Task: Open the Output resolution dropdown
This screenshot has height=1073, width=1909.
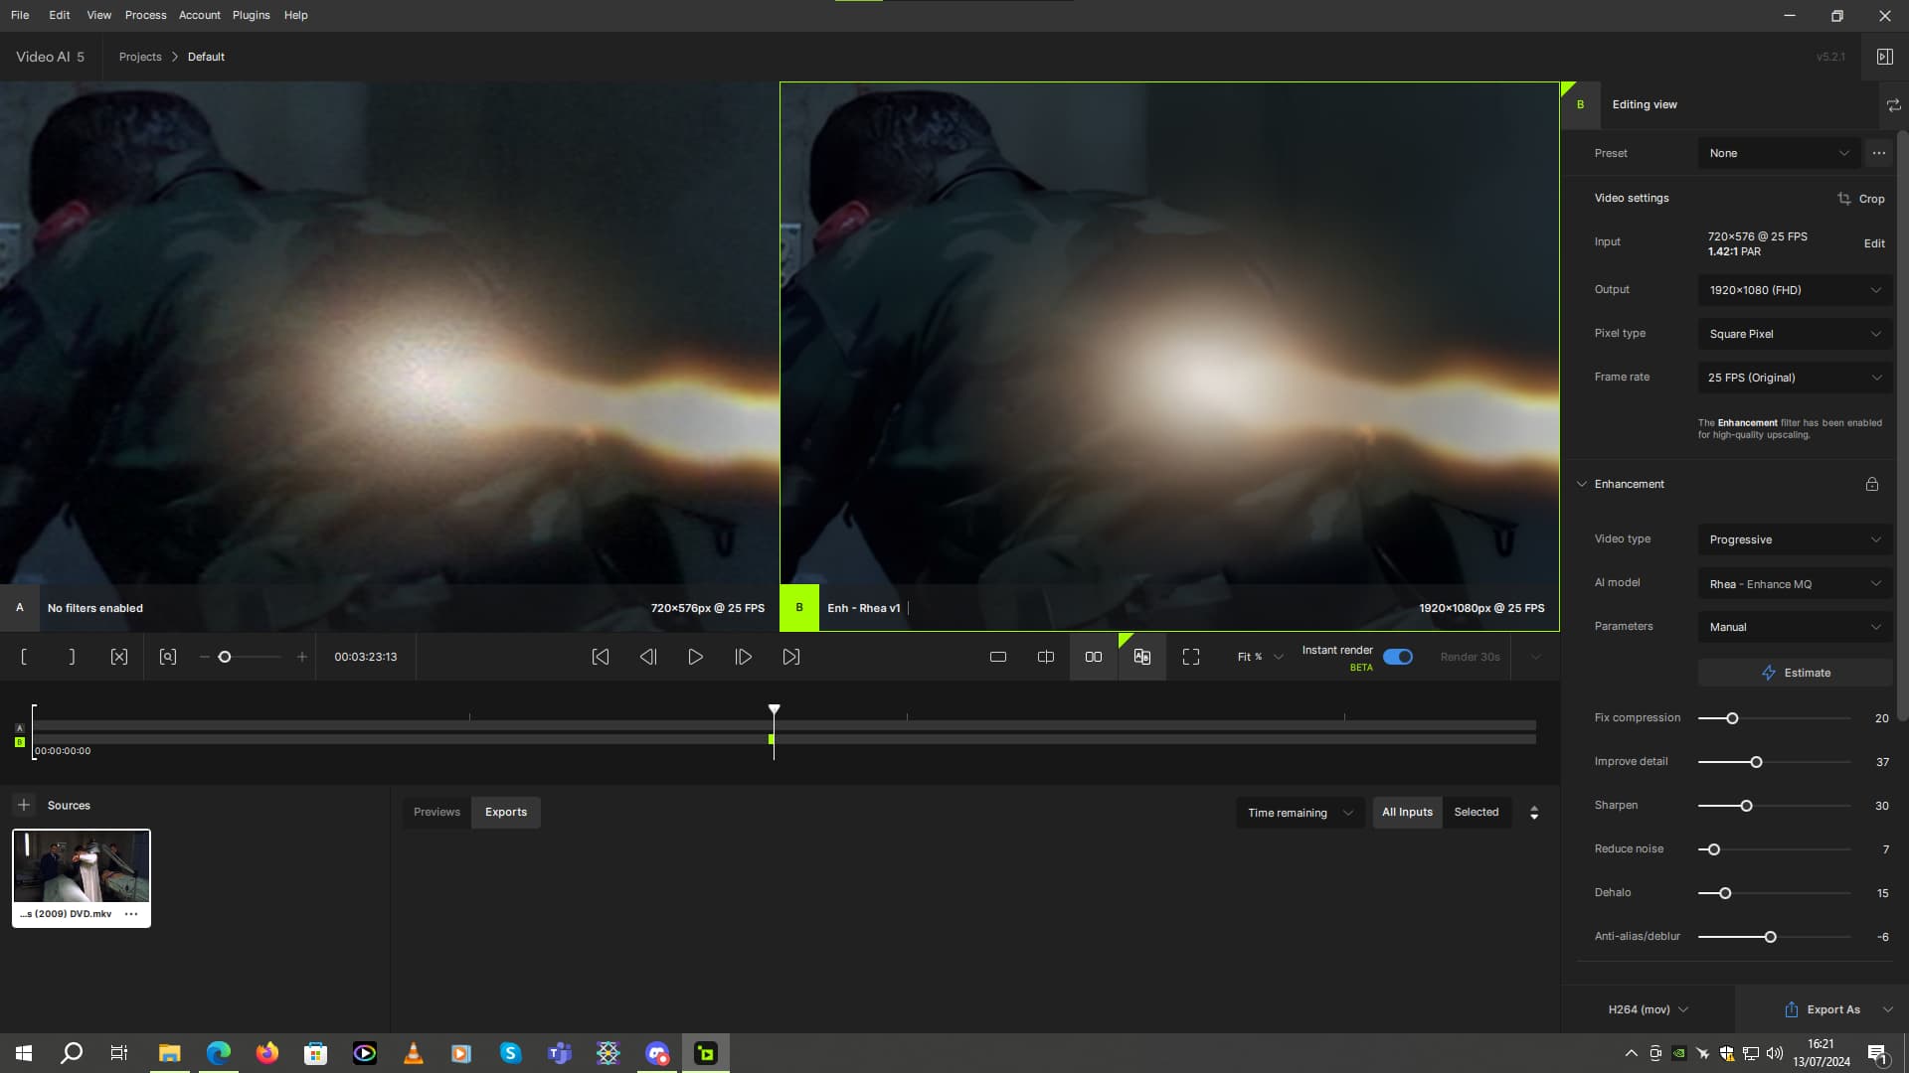Action: [1795, 290]
